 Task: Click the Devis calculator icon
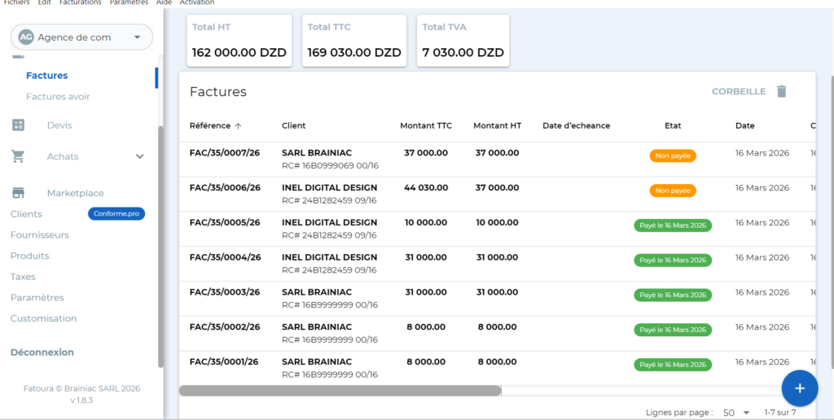[x=18, y=125]
